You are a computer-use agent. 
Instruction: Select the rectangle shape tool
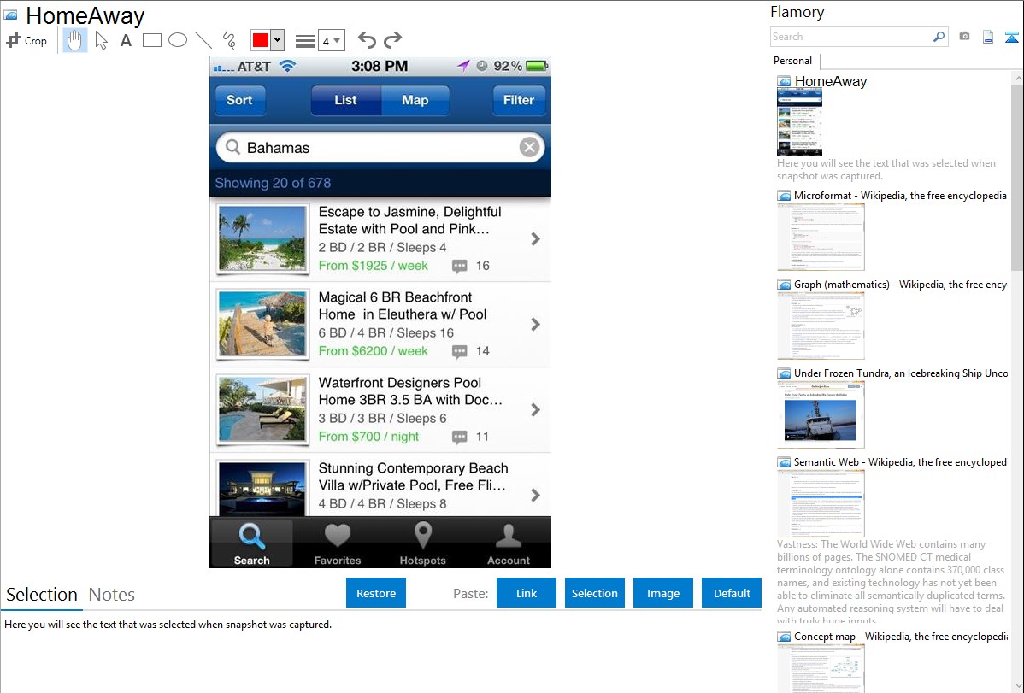coord(151,40)
